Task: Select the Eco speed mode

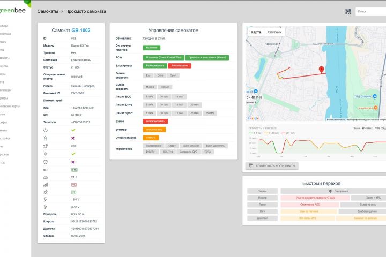Action: click(148, 75)
